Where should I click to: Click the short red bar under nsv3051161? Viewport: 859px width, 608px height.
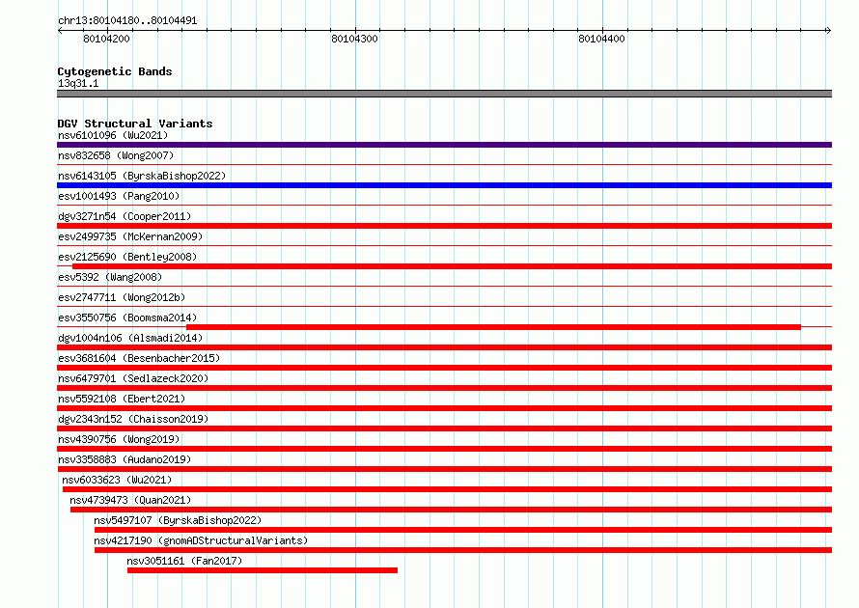[x=263, y=570]
